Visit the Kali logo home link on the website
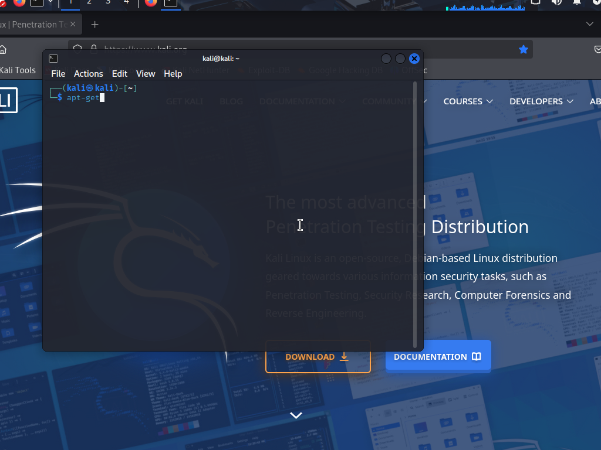Viewport: 601px width, 450px height. 8,100
